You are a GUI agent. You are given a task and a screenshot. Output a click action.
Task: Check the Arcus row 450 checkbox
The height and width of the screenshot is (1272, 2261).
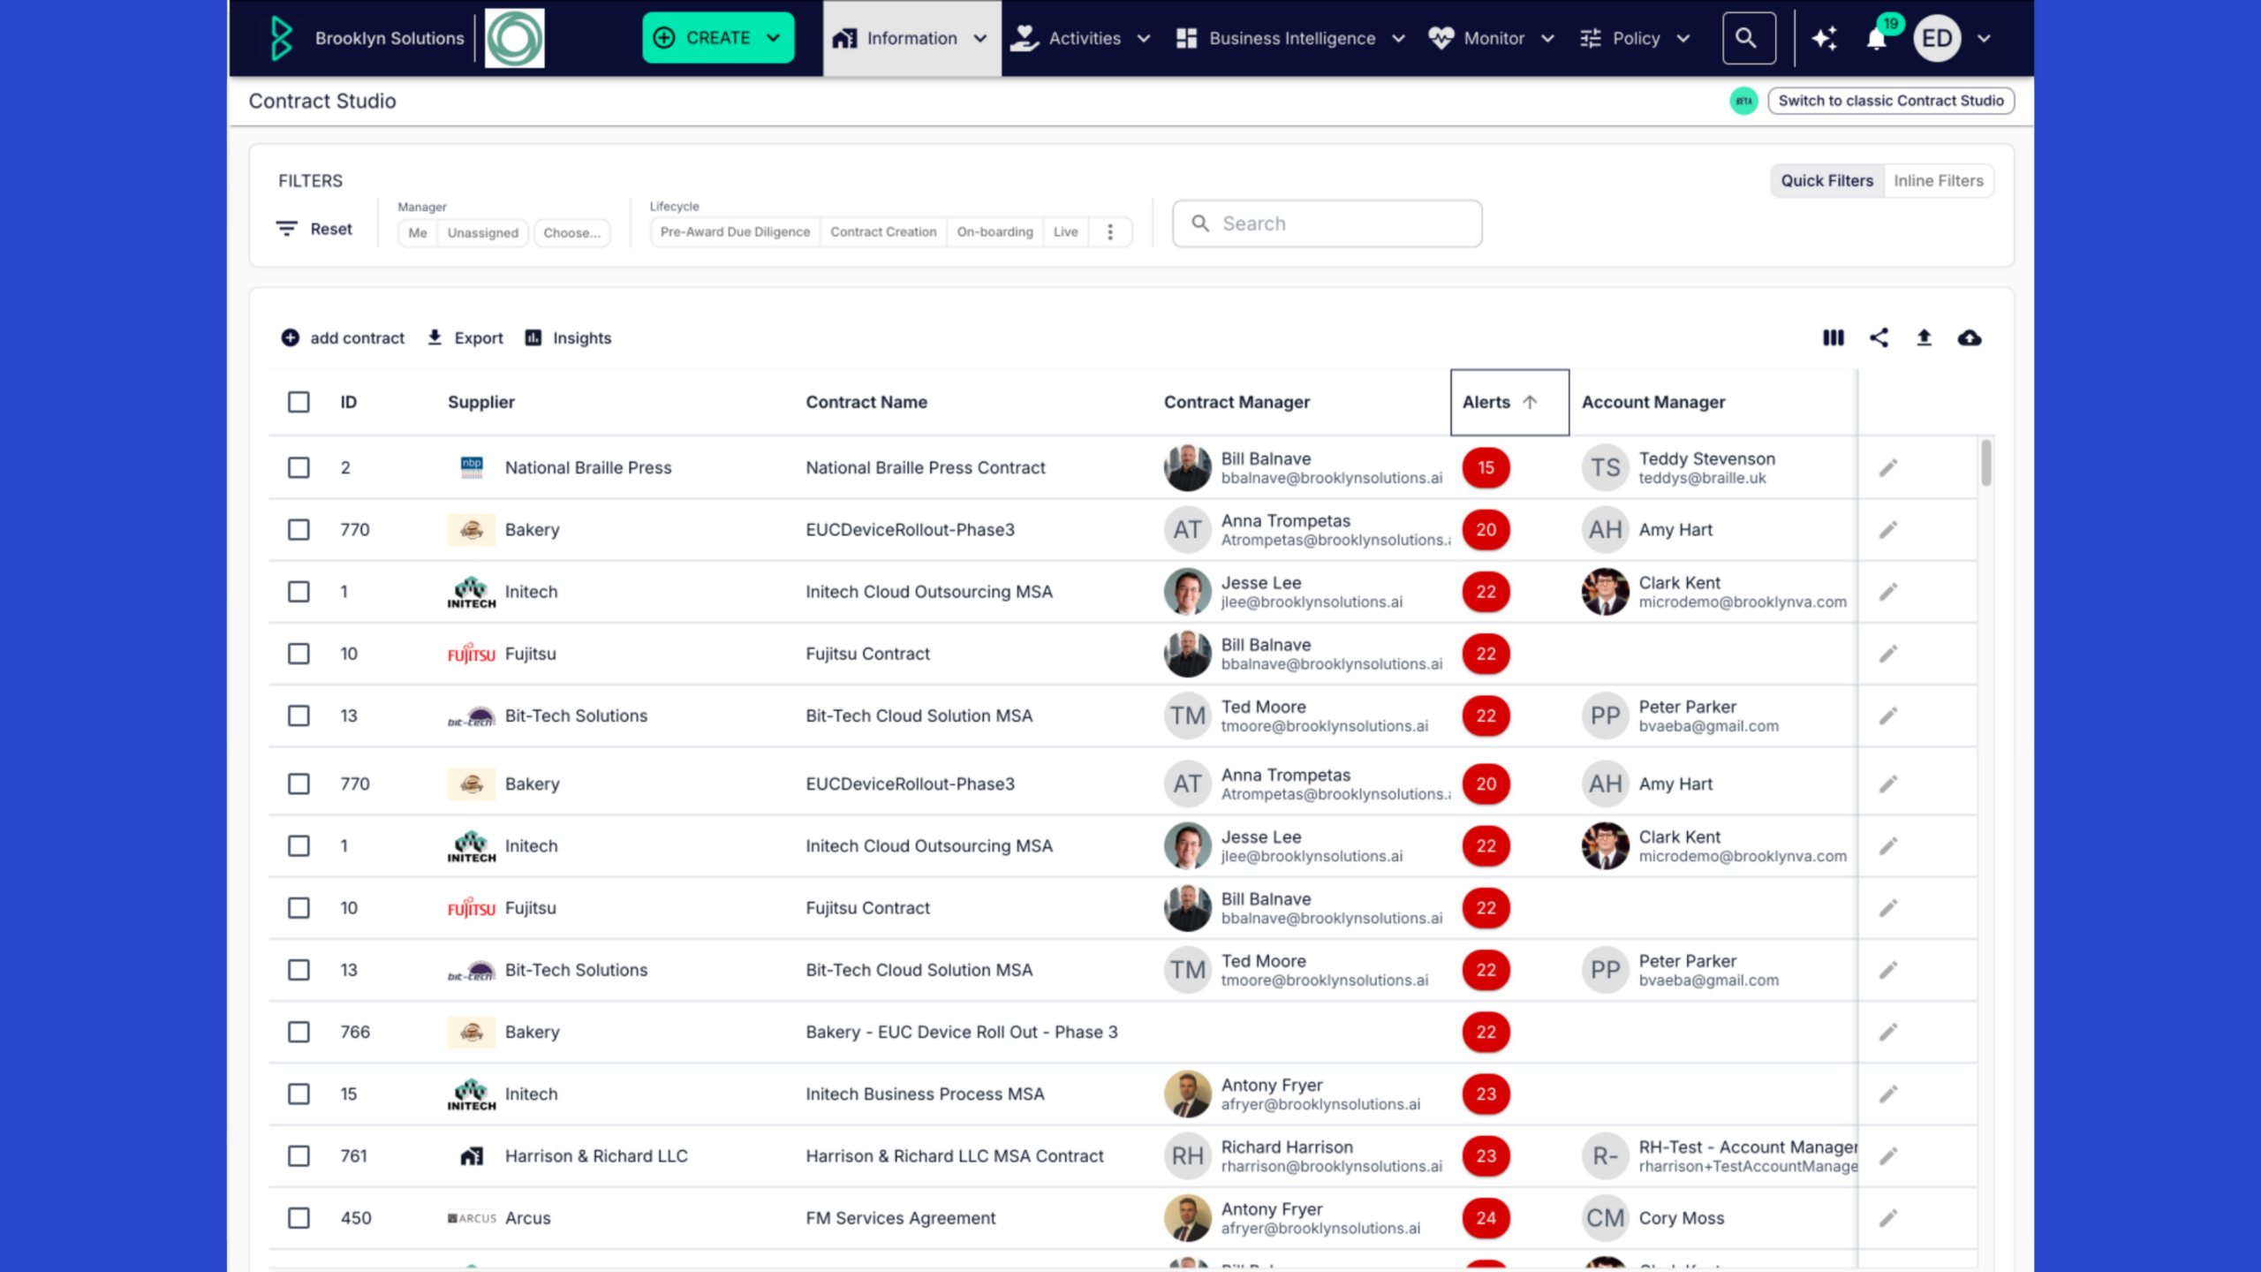(x=299, y=1217)
